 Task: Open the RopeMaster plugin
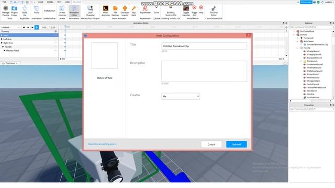tap(145, 10)
